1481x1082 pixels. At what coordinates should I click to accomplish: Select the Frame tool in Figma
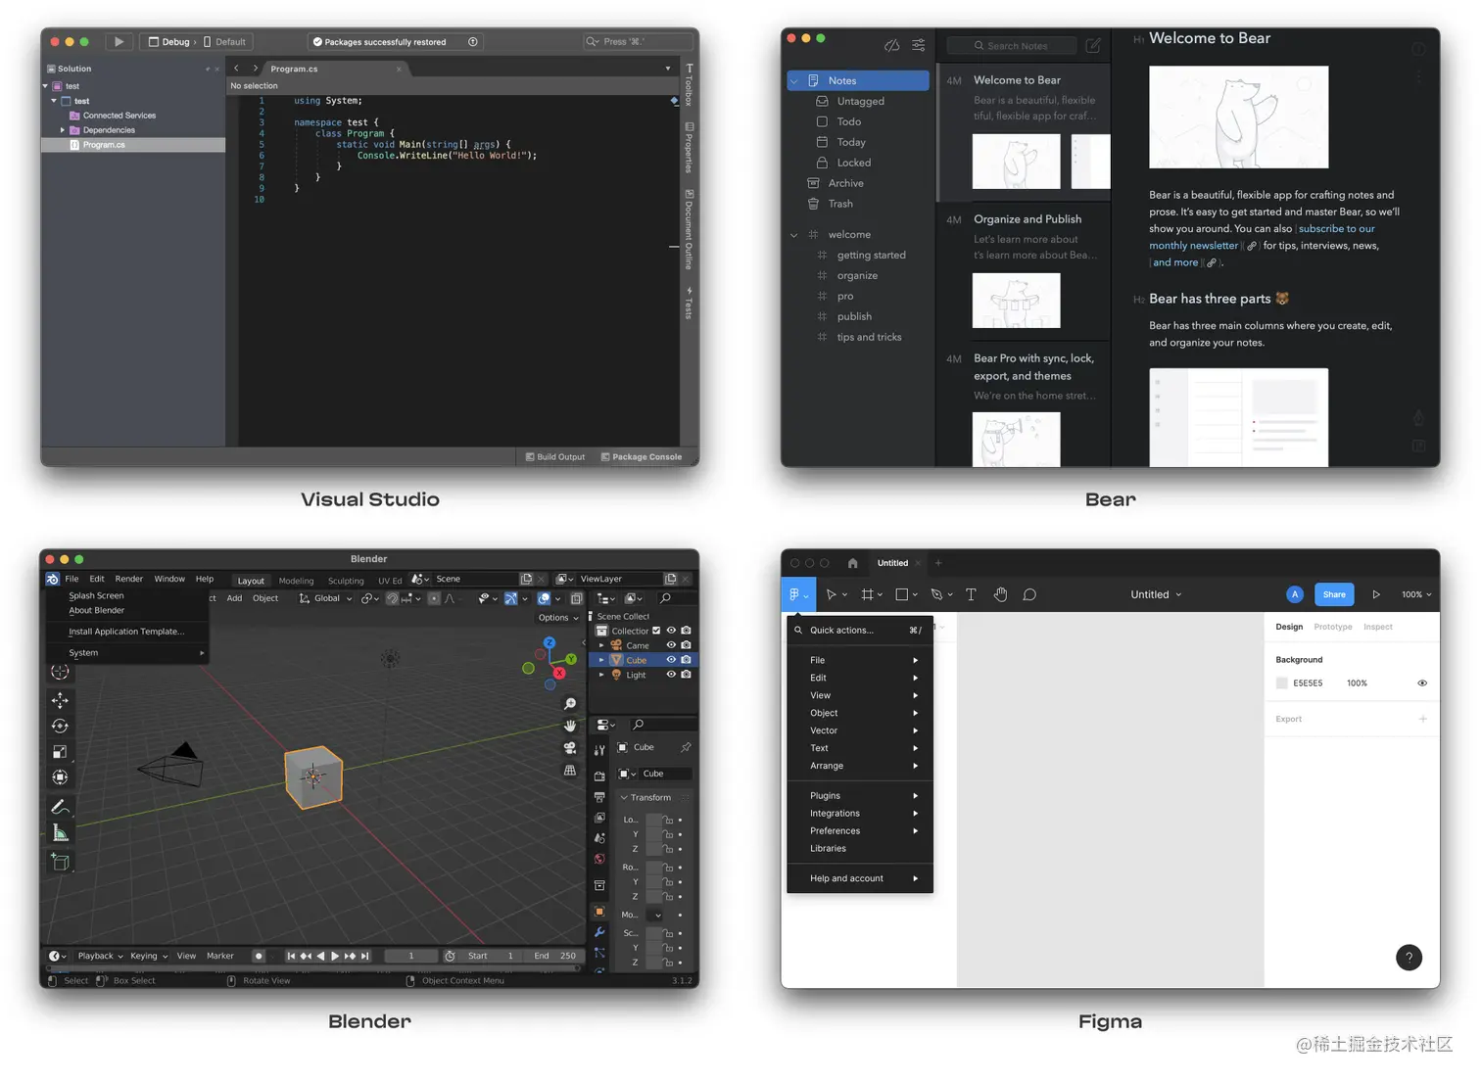point(866,594)
